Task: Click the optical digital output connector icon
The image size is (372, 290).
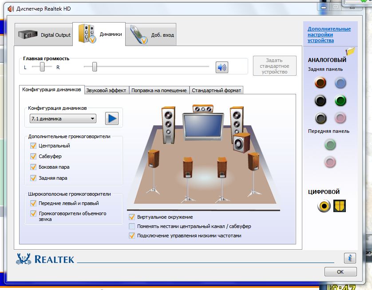Action: [340, 206]
